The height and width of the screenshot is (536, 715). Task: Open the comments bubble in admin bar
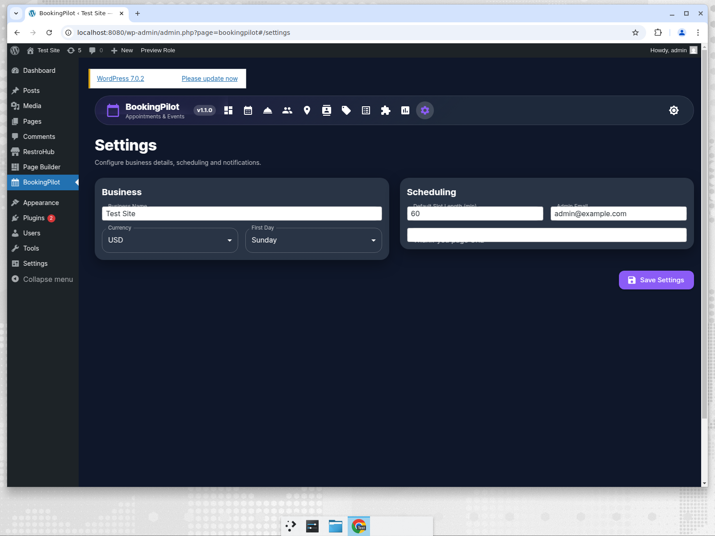pyautogui.click(x=96, y=50)
